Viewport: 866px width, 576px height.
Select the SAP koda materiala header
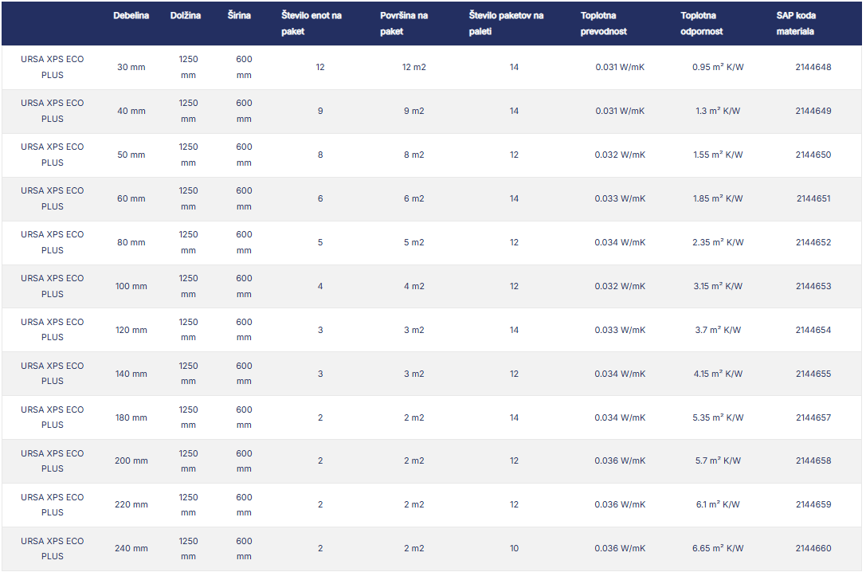796,24
